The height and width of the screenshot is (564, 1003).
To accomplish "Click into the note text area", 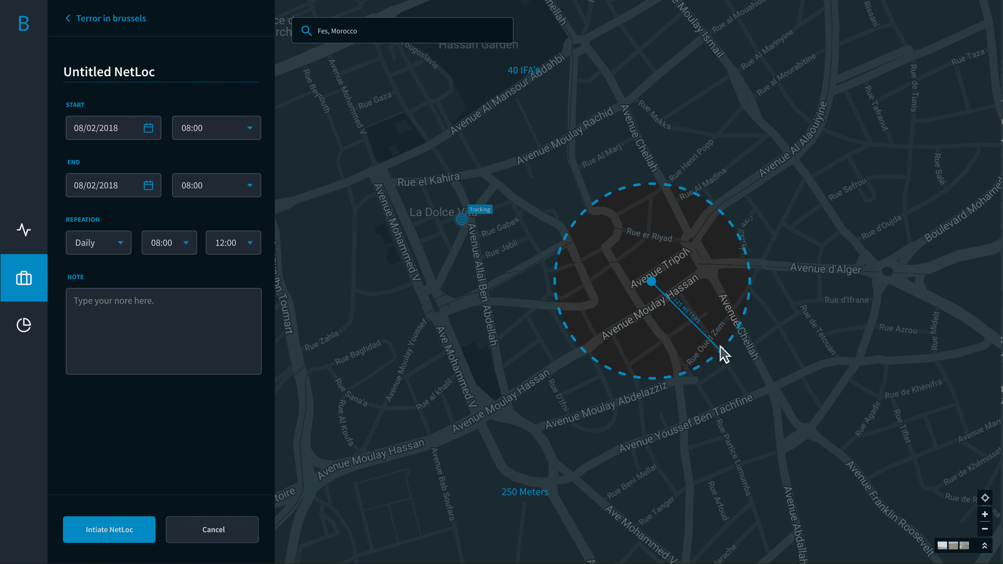I will point(164,331).
